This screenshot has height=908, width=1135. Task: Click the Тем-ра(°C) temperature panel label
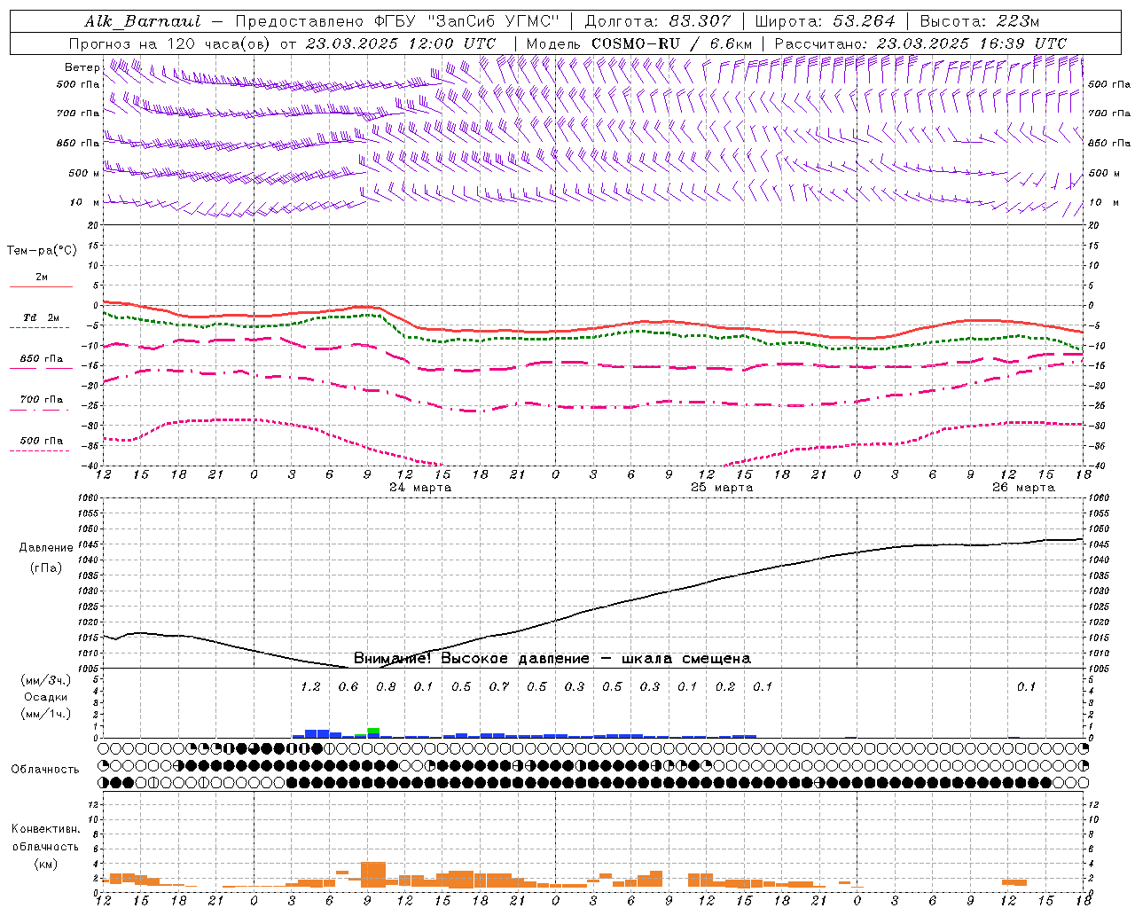[x=42, y=251]
